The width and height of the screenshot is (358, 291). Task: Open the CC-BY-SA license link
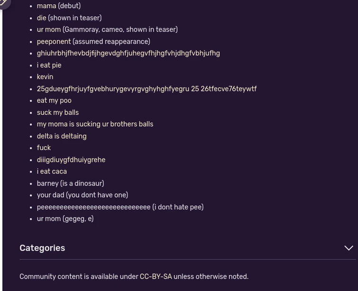156,277
